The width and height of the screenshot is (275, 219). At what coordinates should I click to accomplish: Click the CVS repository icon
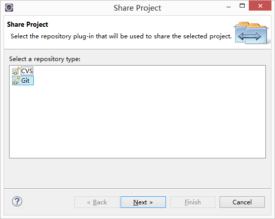pos(16,71)
